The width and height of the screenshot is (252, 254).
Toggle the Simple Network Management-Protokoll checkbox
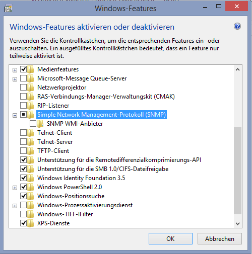[23, 114]
